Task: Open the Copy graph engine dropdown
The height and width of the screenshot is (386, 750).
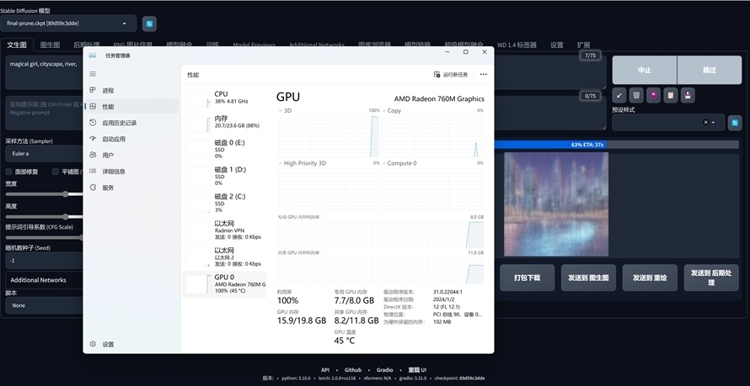Action: [x=392, y=111]
